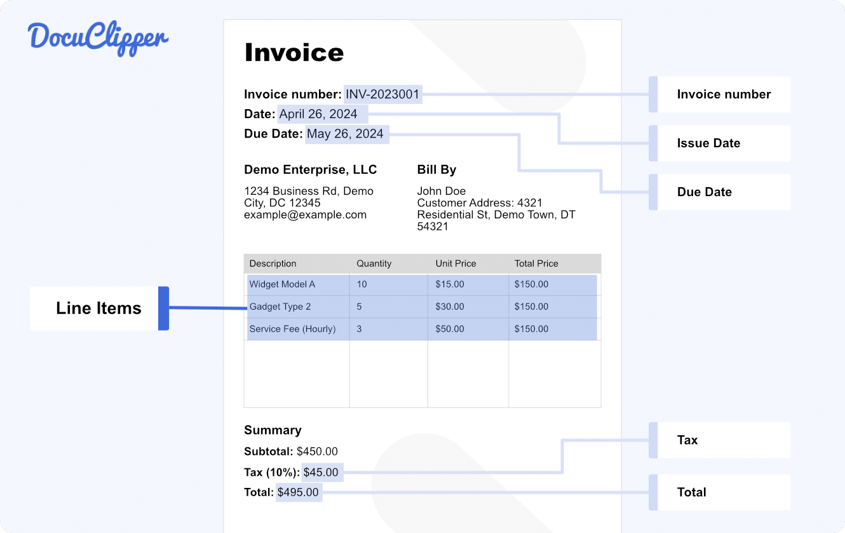845x533 pixels.
Task: Click the Description column header
Action: pyautogui.click(x=273, y=263)
